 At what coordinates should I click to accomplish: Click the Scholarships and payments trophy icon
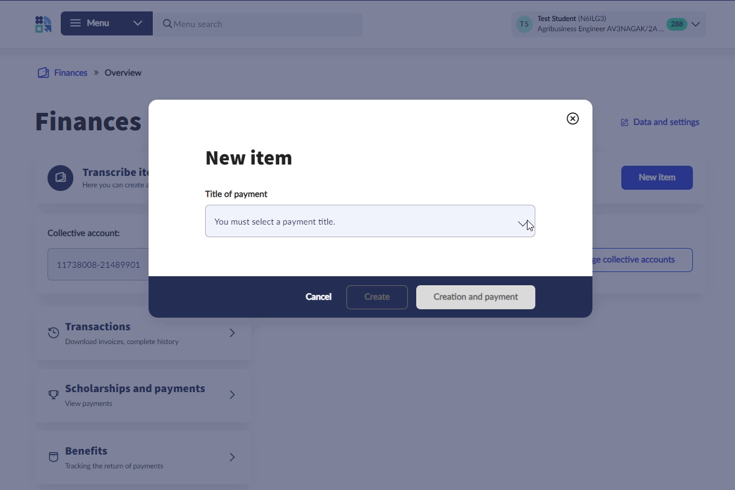click(54, 395)
